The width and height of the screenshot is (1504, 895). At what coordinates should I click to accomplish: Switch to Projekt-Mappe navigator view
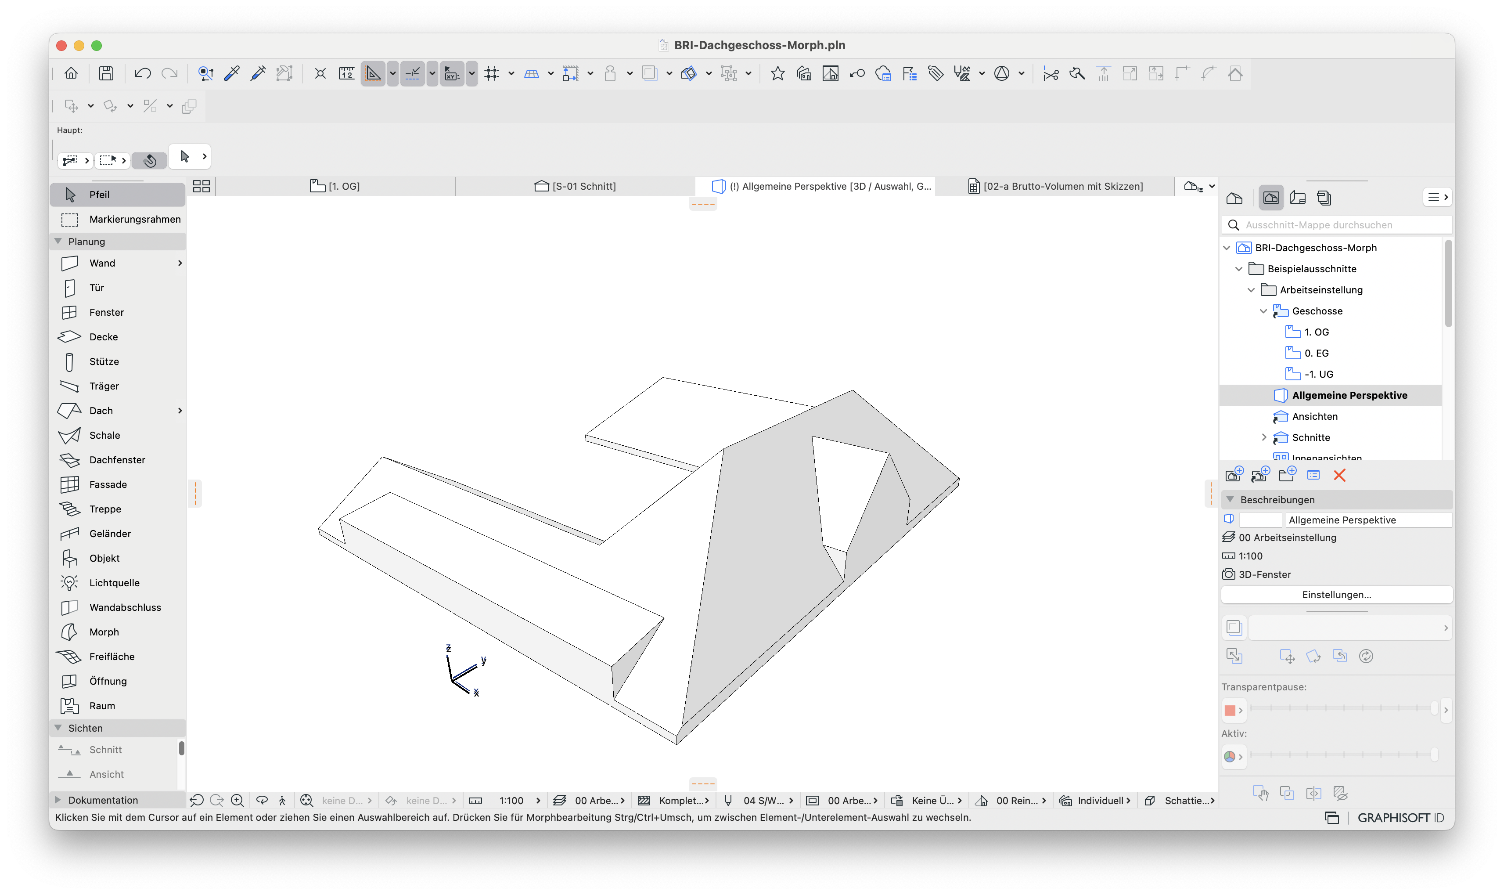(x=1234, y=198)
